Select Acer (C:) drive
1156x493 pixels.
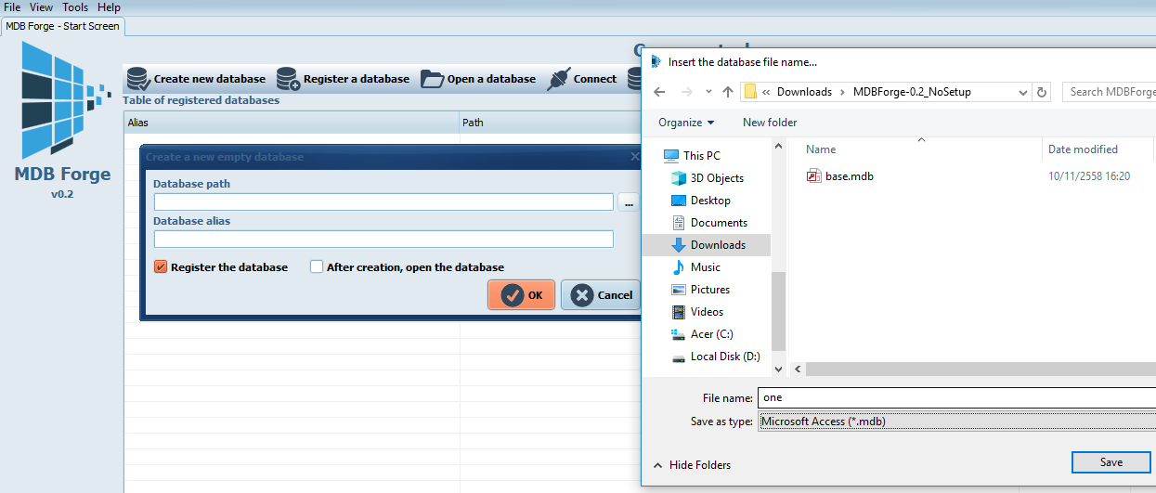711,334
